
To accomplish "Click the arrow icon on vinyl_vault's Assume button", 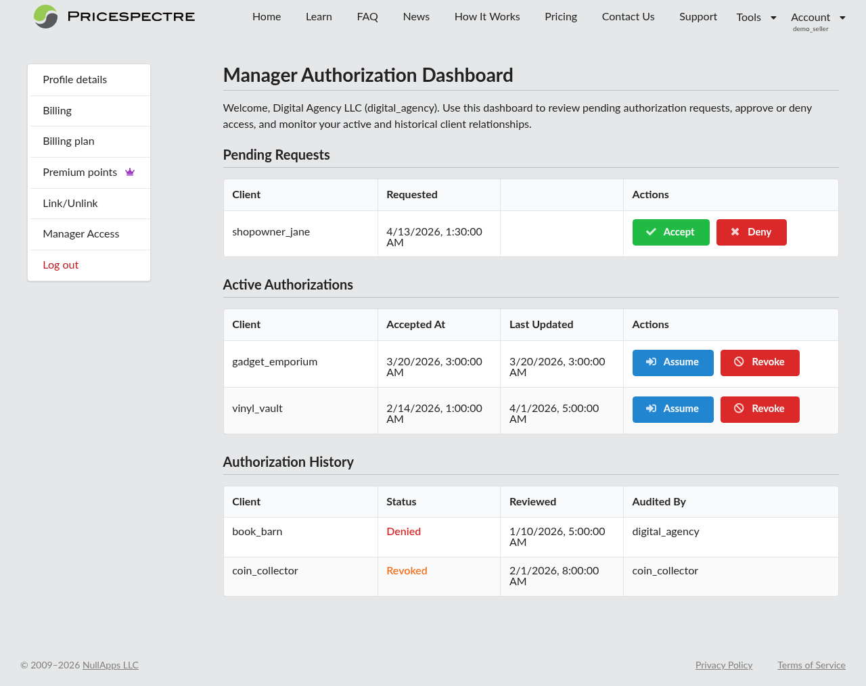I will [651, 409].
